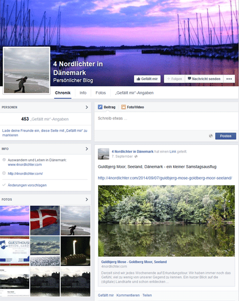This screenshot has height=301, width=239.
Task: Expand the Info section chevron
Action: point(87,149)
